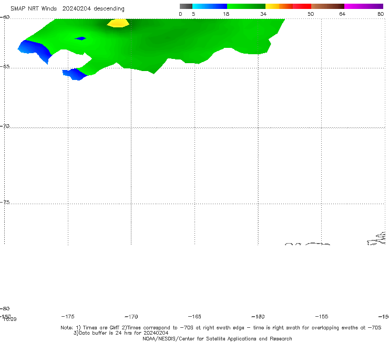Click the longitude label "-165"
Image resolution: width=389 pixels, height=342 pixels.
pyautogui.click(x=194, y=316)
